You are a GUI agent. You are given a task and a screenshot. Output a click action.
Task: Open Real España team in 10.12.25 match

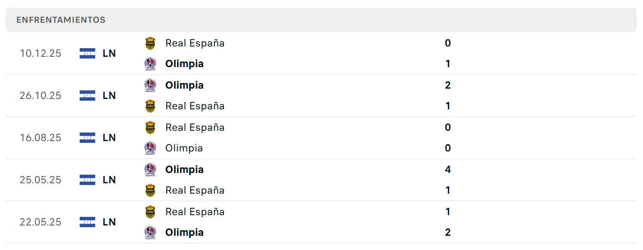pyautogui.click(x=195, y=43)
